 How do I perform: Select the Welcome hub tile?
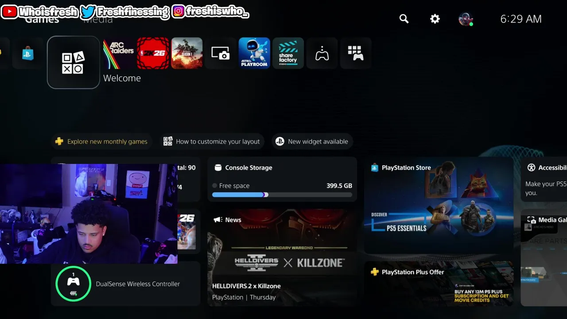(x=74, y=62)
